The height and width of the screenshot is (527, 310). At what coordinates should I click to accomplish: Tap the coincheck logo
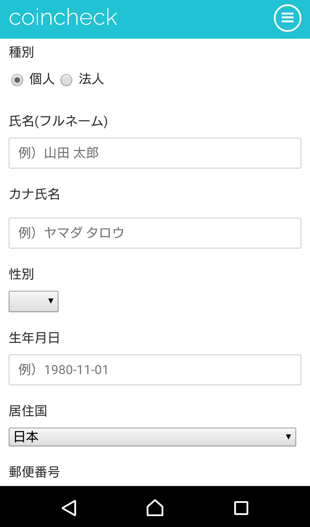(63, 17)
